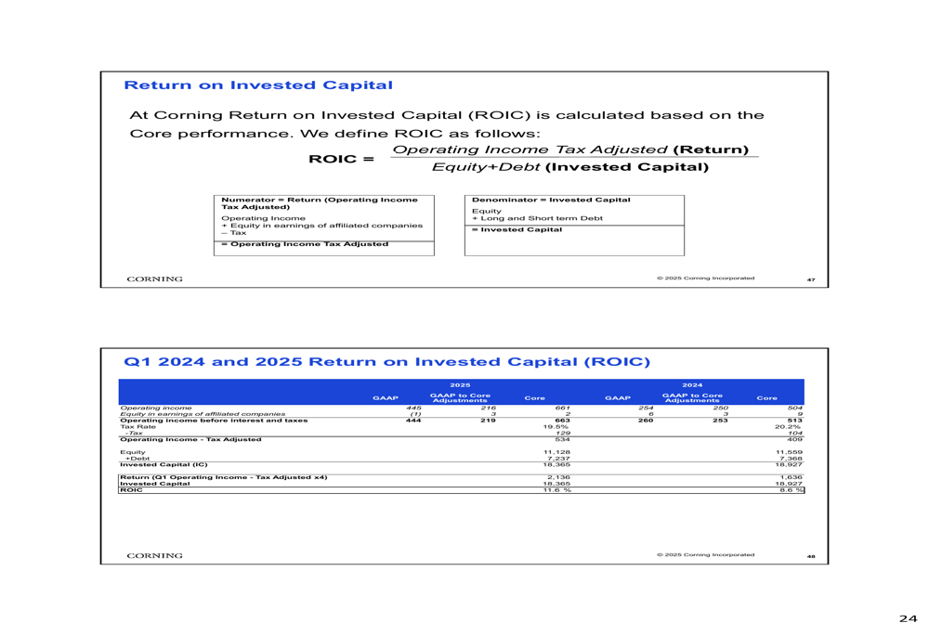This screenshot has width=929, height=636.
Task: Click the 2025 tax rate 19.5%
Action: pos(556,426)
